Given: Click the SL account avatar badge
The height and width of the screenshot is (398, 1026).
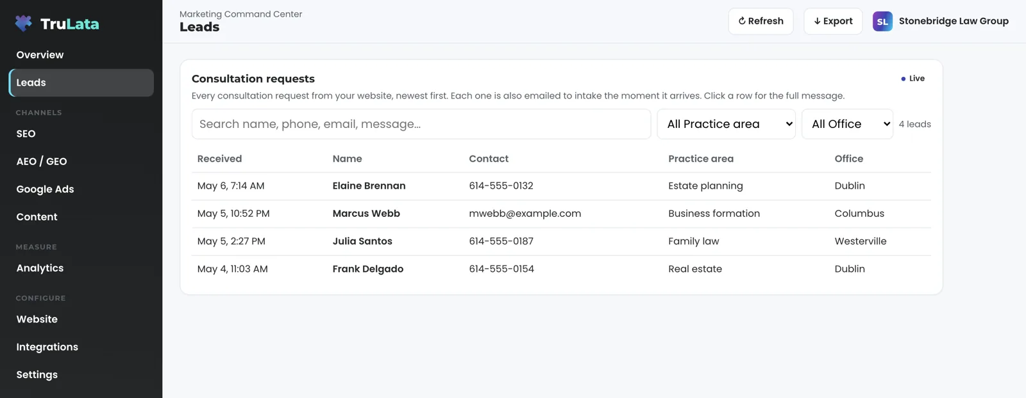Looking at the screenshot, I should 882,21.
